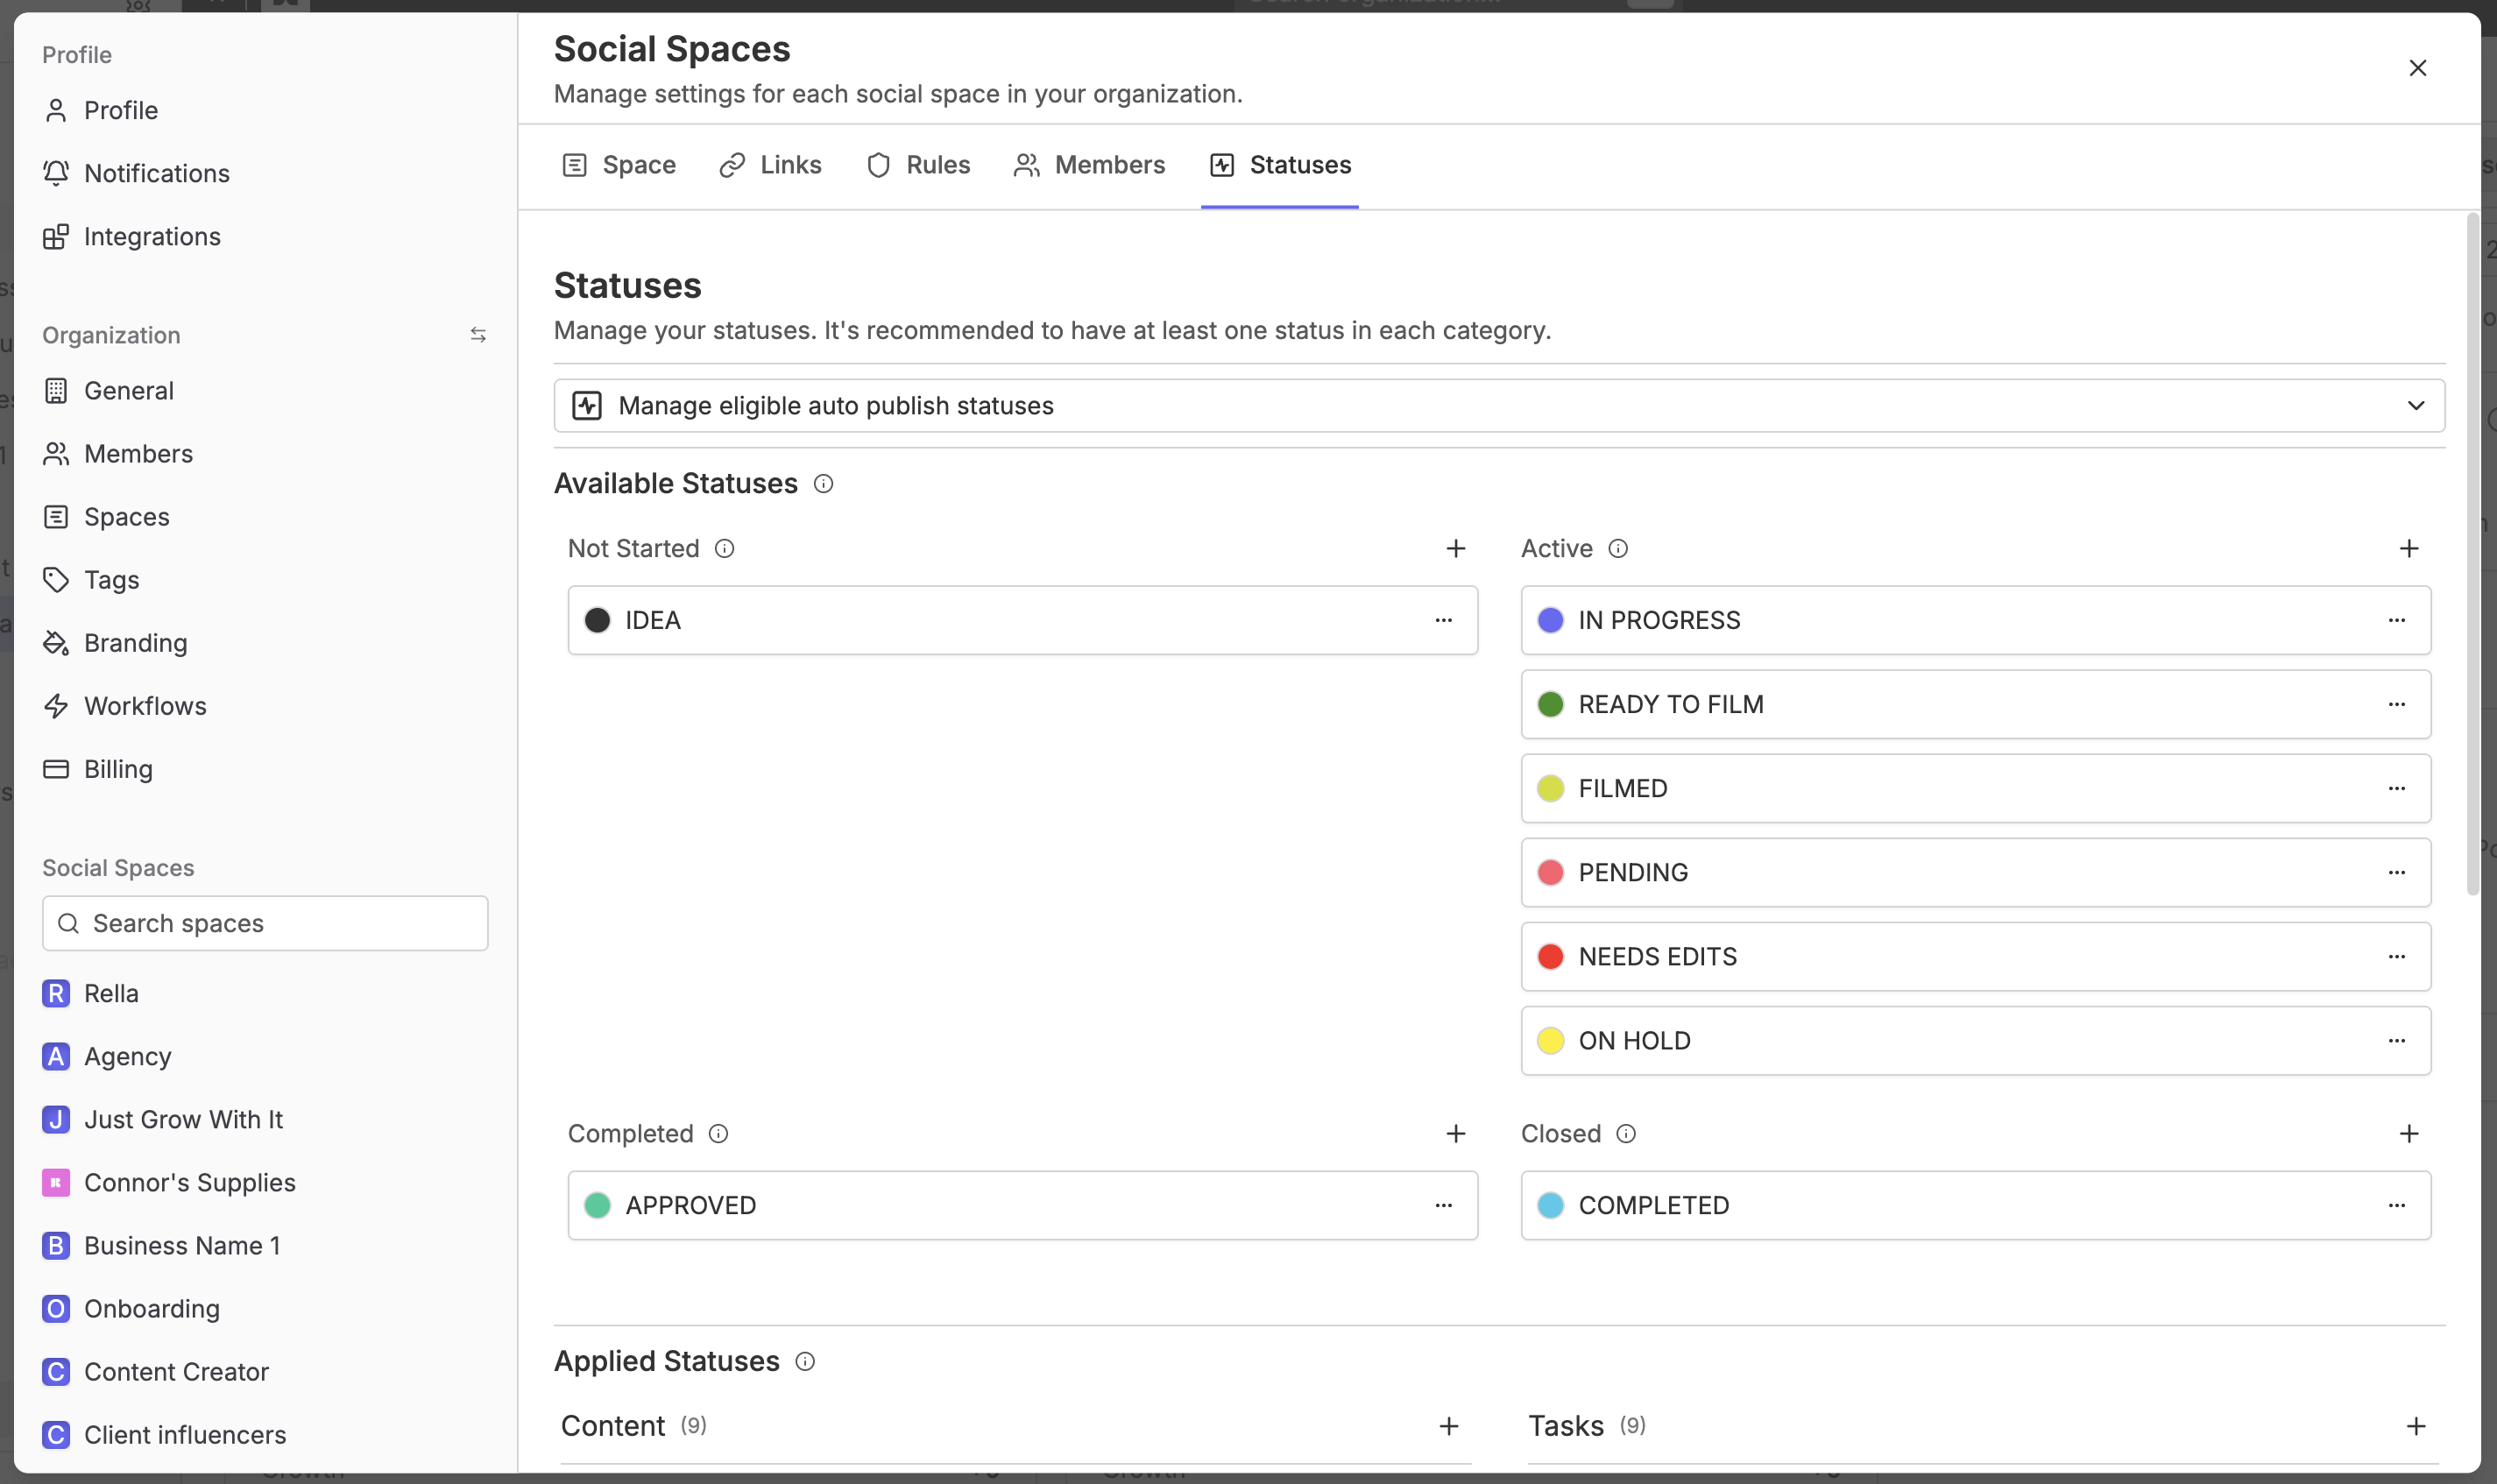Click the settings panel vertical scrollbar
Image resolution: width=2497 pixels, height=1484 pixels.
pyautogui.click(x=2472, y=555)
